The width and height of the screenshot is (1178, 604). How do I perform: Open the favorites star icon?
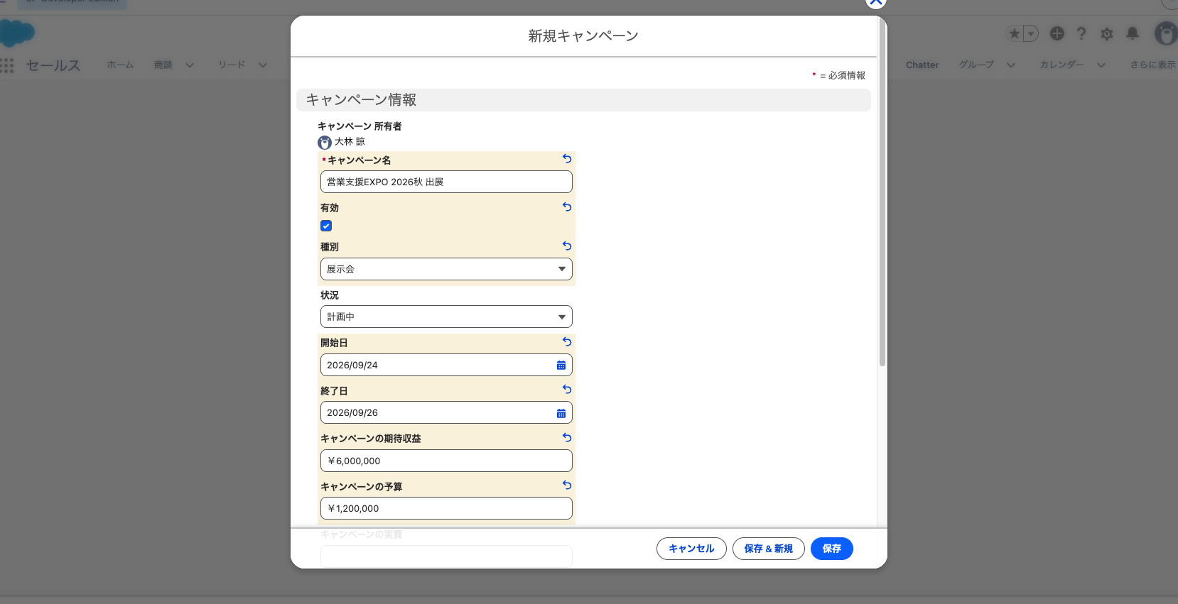point(1015,33)
